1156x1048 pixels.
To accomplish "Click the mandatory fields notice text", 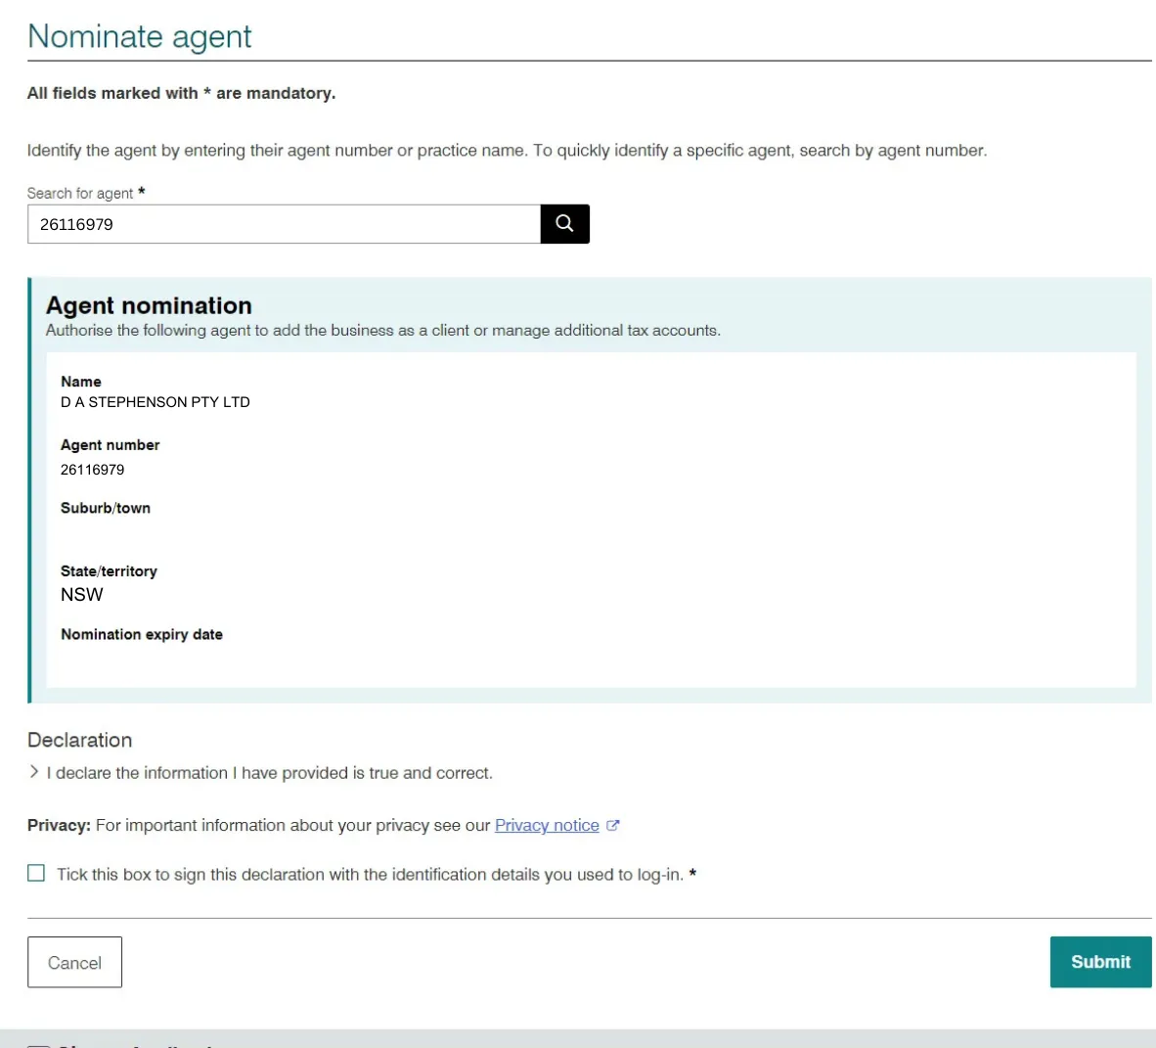I will pos(181,93).
